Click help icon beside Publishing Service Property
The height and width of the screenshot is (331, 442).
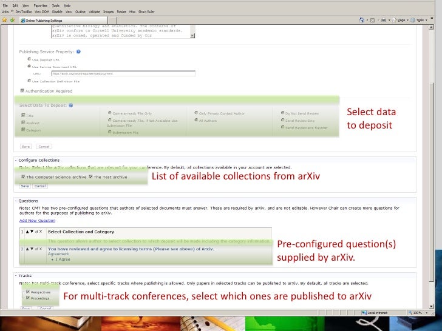click(78, 52)
